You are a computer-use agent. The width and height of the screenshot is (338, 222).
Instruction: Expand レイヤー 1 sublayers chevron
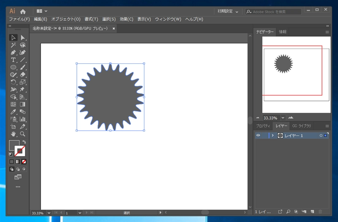click(273, 135)
